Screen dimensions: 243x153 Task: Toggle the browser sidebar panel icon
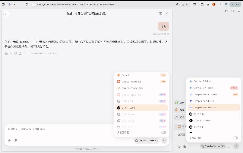[3, 5]
